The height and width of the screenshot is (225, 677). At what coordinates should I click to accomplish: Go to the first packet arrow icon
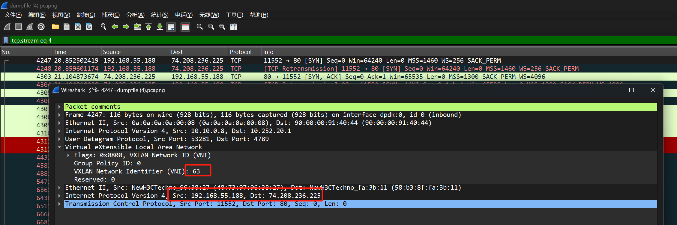148,27
